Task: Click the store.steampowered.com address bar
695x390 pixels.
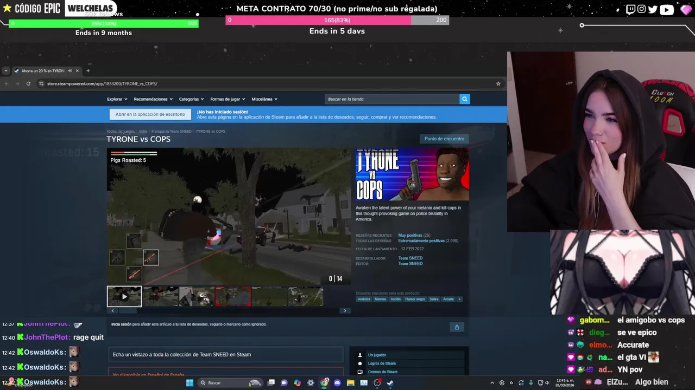Action: coord(270,83)
